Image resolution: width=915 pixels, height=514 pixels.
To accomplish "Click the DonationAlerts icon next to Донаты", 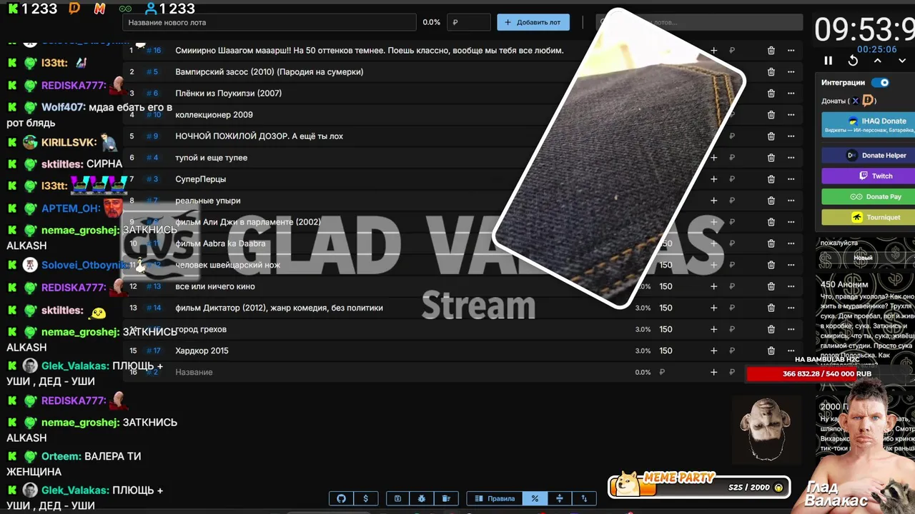I will click(x=868, y=101).
